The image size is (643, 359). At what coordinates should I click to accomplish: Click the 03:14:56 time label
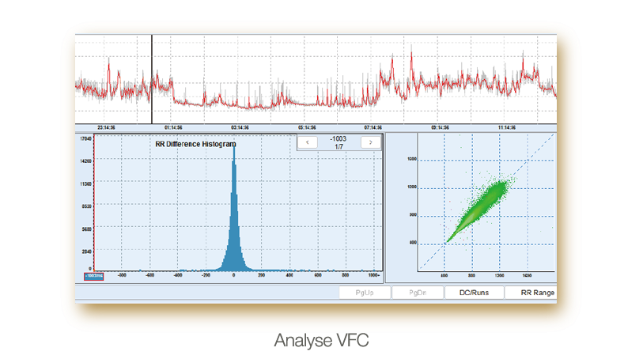click(240, 127)
